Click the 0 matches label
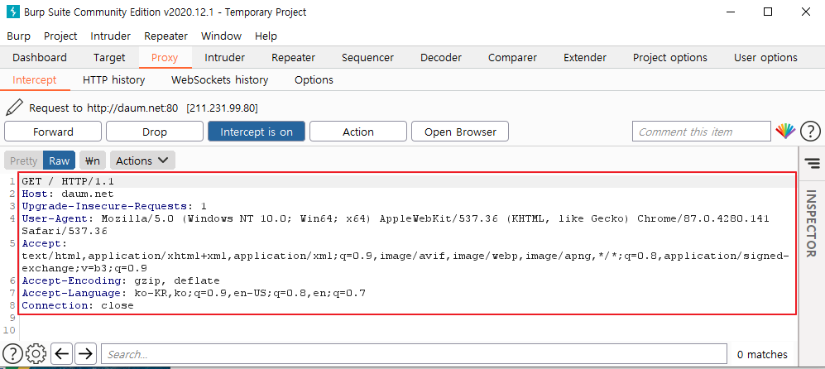The height and width of the screenshot is (369, 825). [762, 354]
